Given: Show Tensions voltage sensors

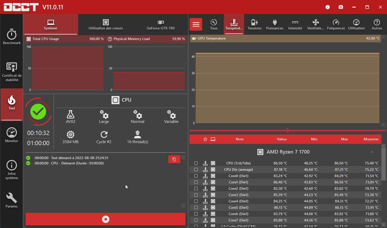Looking at the screenshot, I should 255,24.
